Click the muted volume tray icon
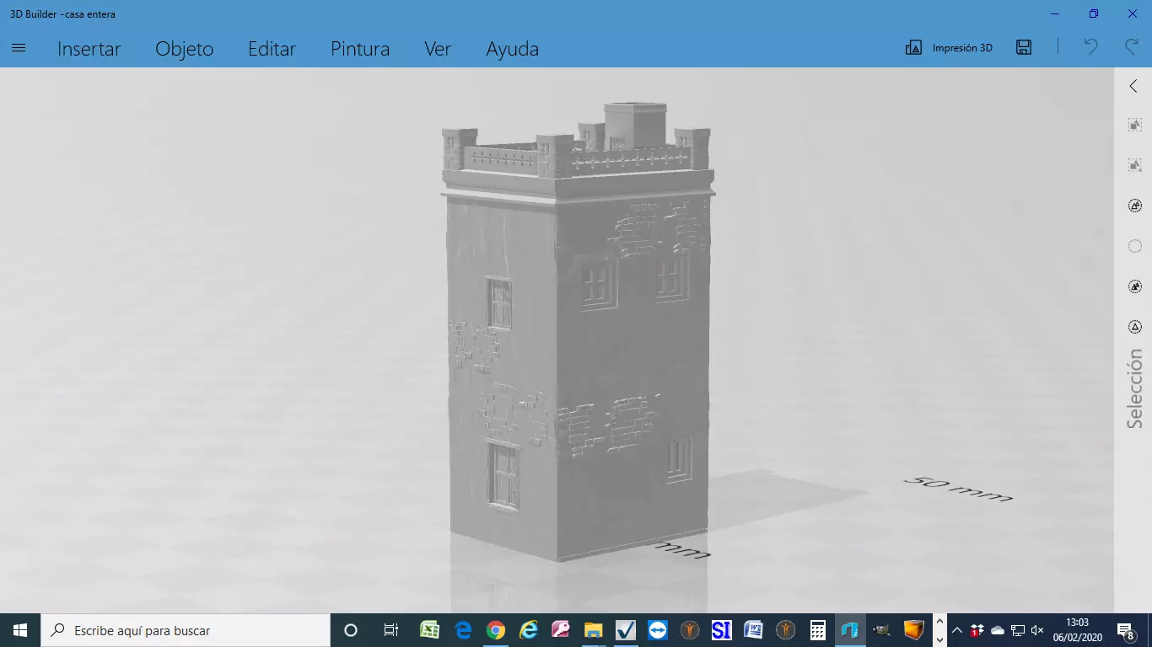The width and height of the screenshot is (1152, 647). [1037, 630]
